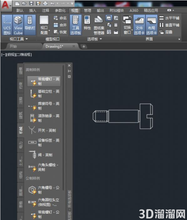The width and height of the screenshot is (187, 220).
Task: Click Tile Horizontally (水平平铺) button
Action: coord(169,18)
